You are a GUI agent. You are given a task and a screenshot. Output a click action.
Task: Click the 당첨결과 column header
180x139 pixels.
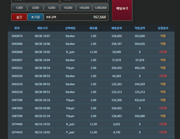[x=163, y=28]
